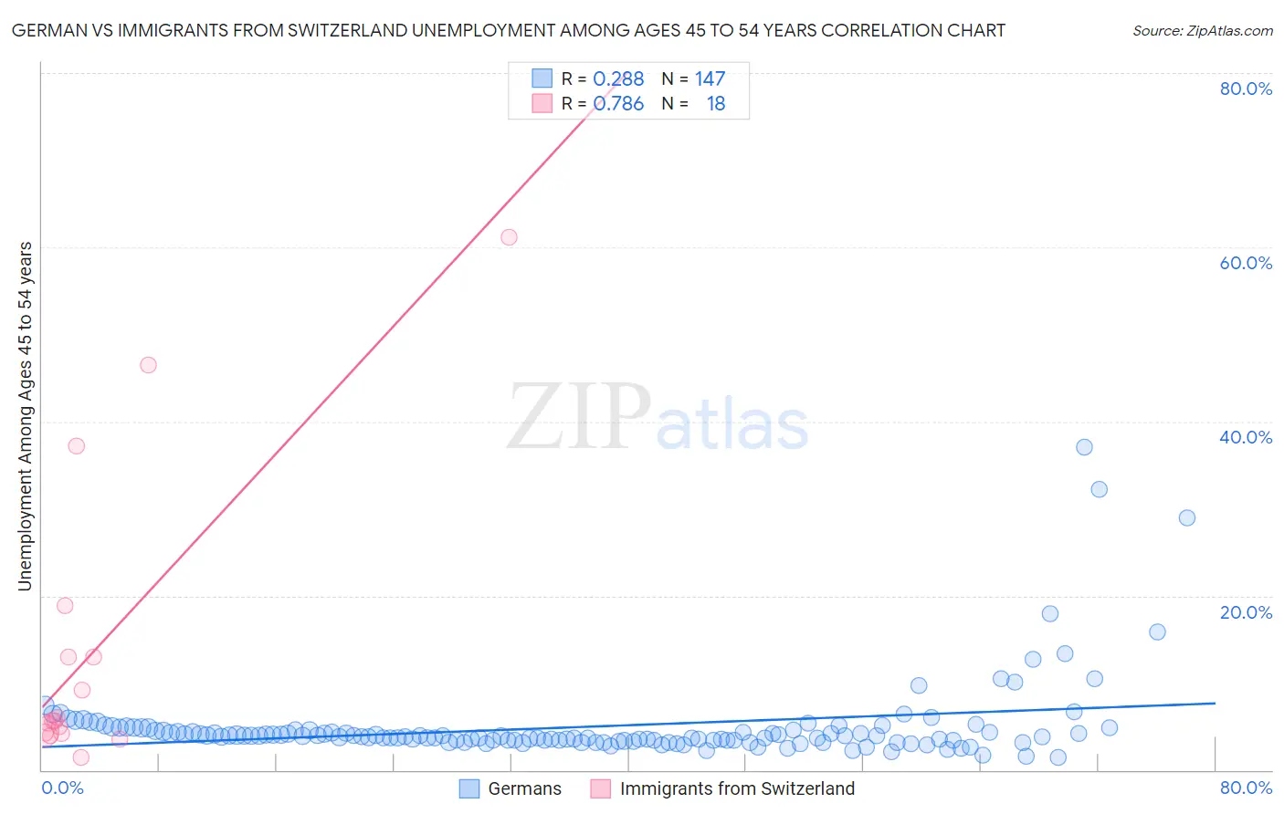Click the 80.0% x-axis label
The height and width of the screenshot is (814, 1284).
coord(1246,788)
